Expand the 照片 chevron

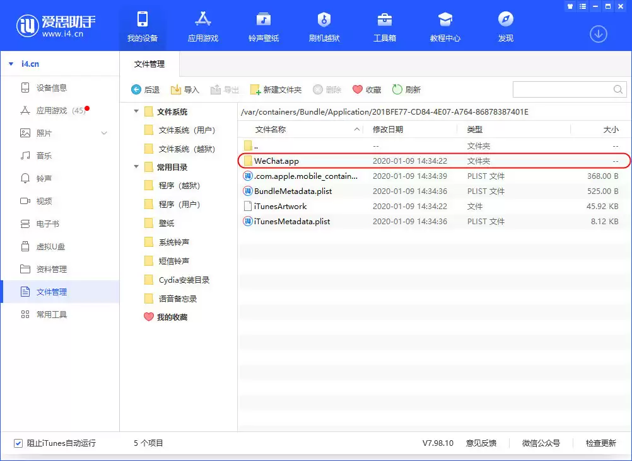104,133
